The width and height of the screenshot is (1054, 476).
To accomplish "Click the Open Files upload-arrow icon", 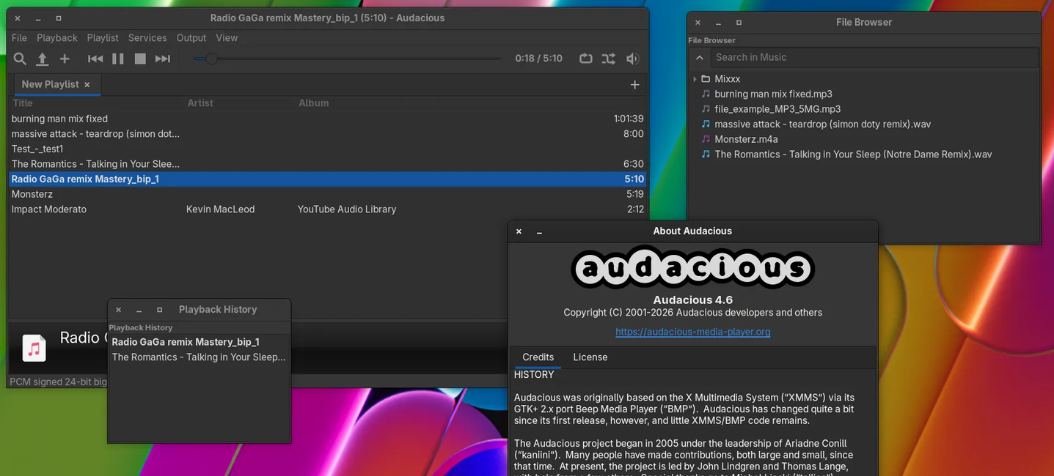I will [43, 59].
